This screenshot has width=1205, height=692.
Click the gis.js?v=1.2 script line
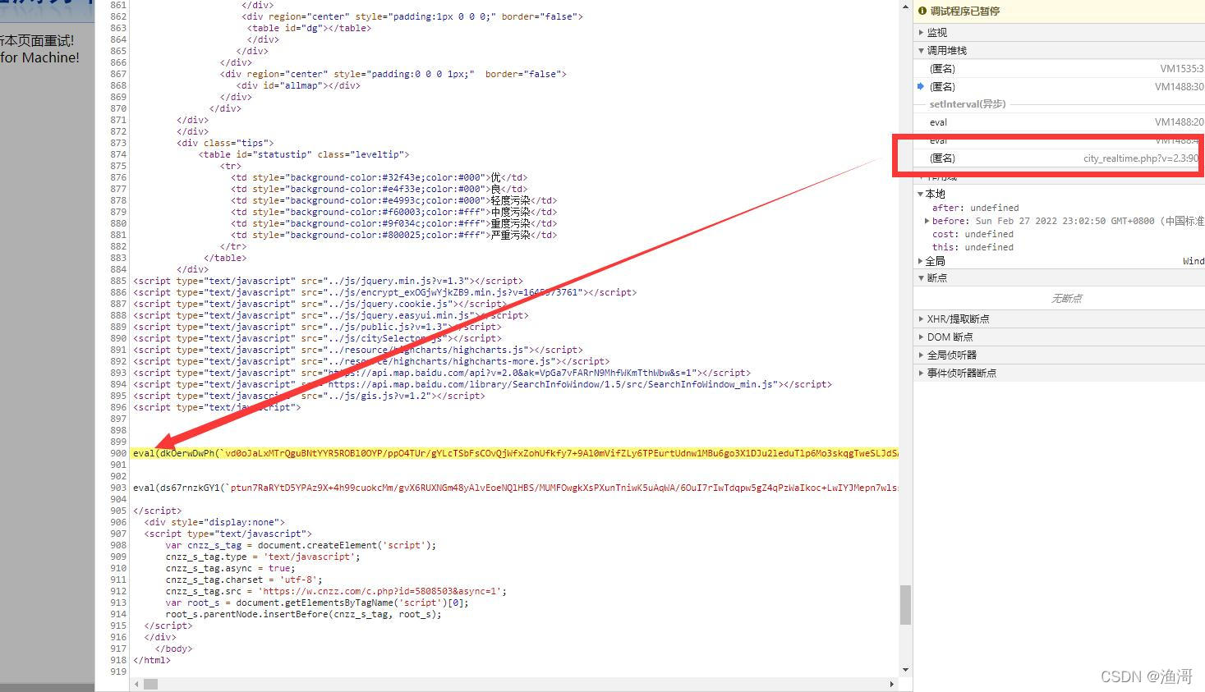pyautogui.click(x=309, y=396)
